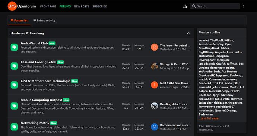Switch to the Forum list tab
Viewport: 257px width, 136px height.
pos(19,20)
